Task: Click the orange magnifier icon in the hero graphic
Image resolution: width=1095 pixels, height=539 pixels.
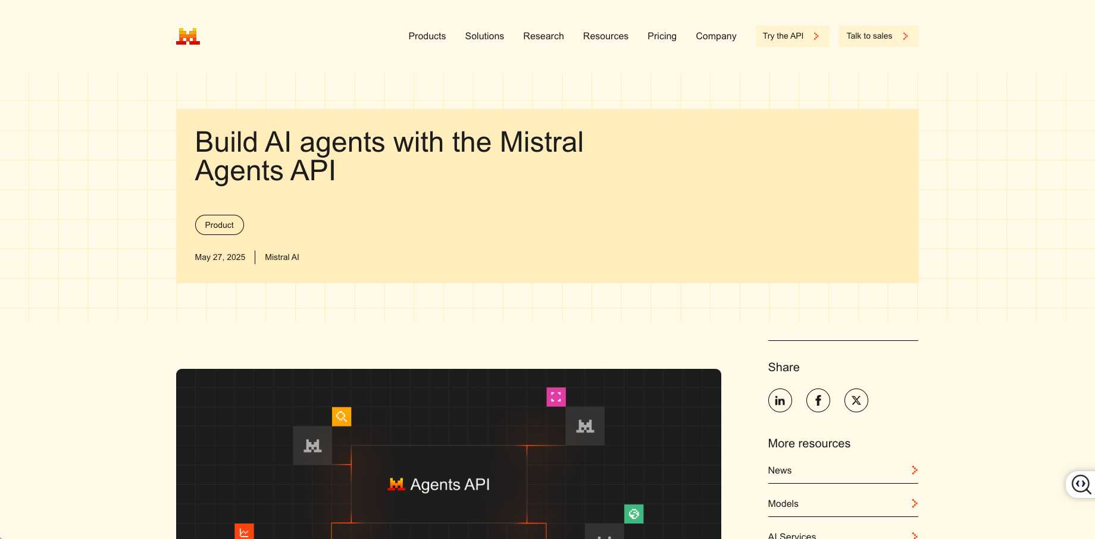Action: pyautogui.click(x=342, y=416)
